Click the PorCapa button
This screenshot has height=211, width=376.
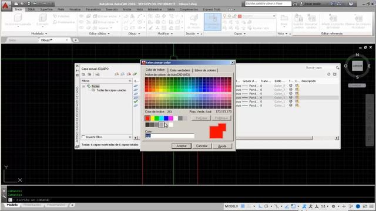201,118
